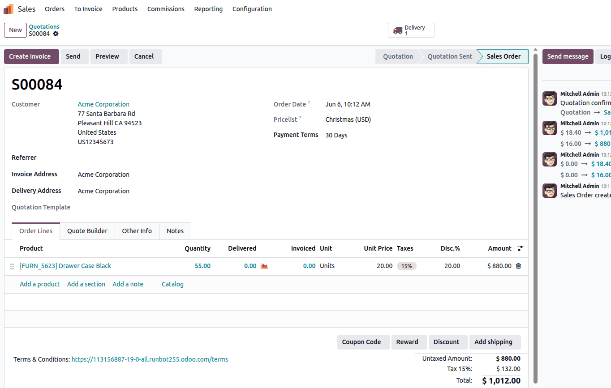The width and height of the screenshot is (611, 388).
Task: Open the Commissions menu
Action: [x=166, y=9]
